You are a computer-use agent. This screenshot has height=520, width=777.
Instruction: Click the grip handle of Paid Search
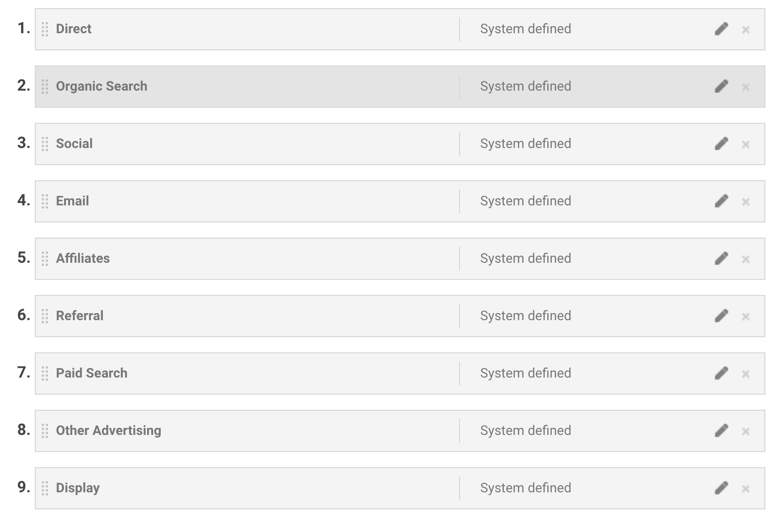click(x=45, y=374)
